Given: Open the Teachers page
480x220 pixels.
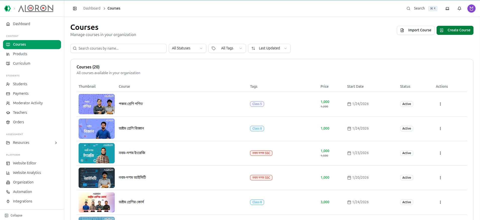Looking at the screenshot, I should (32, 113).
